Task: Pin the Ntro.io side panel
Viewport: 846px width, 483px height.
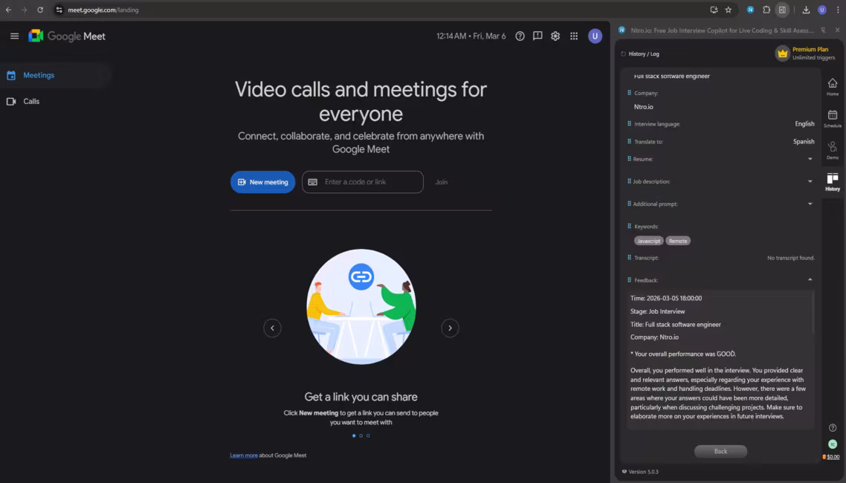Action: point(823,30)
